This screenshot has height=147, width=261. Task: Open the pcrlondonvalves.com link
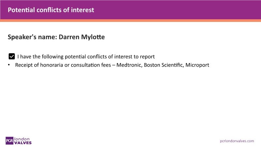tap(237, 141)
